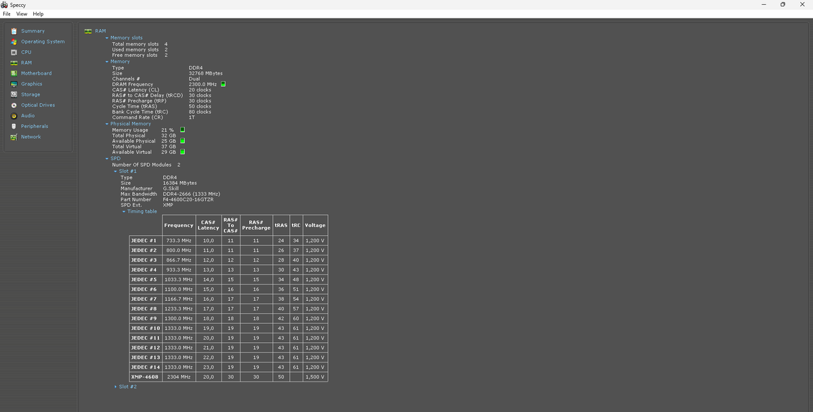The width and height of the screenshot is (813, 412).
Task: Select the 'JEDEC #14' row header
Action: [x=145, y=367]
